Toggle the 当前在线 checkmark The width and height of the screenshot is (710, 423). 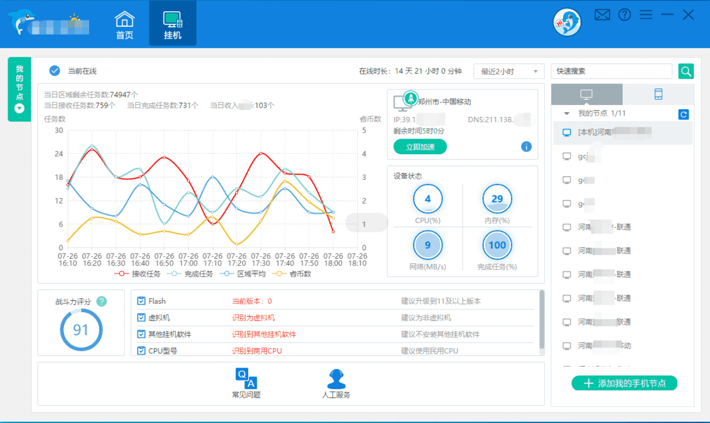point(54,71)
